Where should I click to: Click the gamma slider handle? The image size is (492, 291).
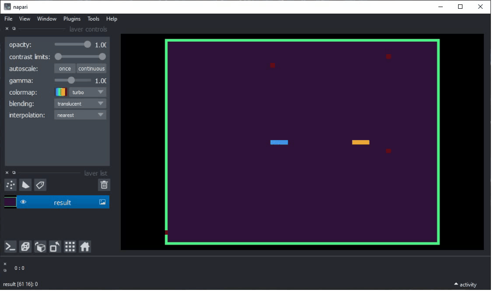pos(71,80)
